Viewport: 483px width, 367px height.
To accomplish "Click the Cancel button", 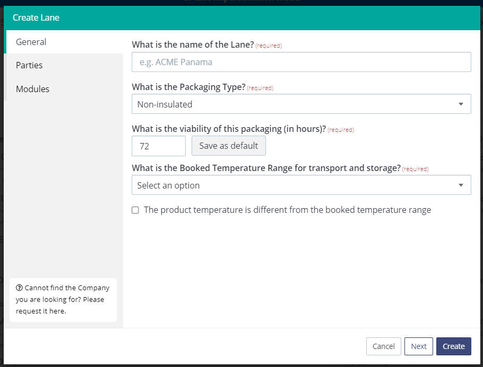I will [383, 346].
